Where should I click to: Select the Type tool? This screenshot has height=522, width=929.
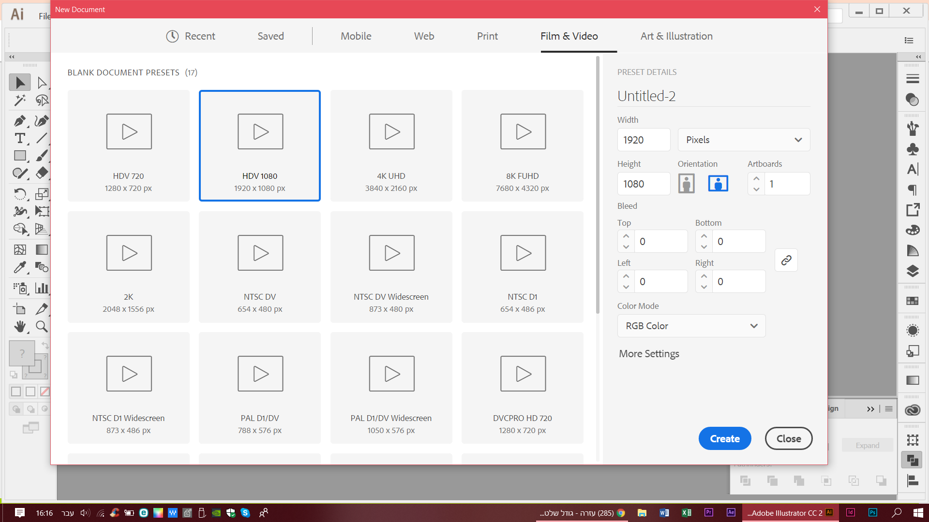click(20, 138)
